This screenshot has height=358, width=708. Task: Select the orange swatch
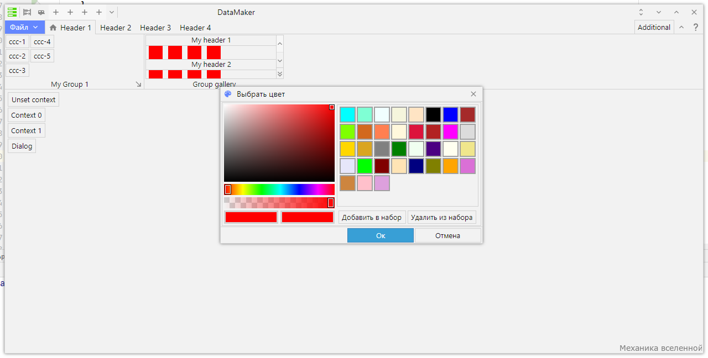point(450,166)
